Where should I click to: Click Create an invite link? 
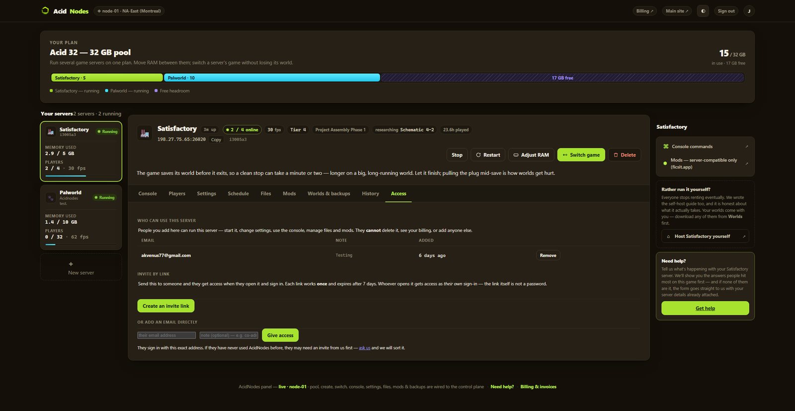(166, 306)
